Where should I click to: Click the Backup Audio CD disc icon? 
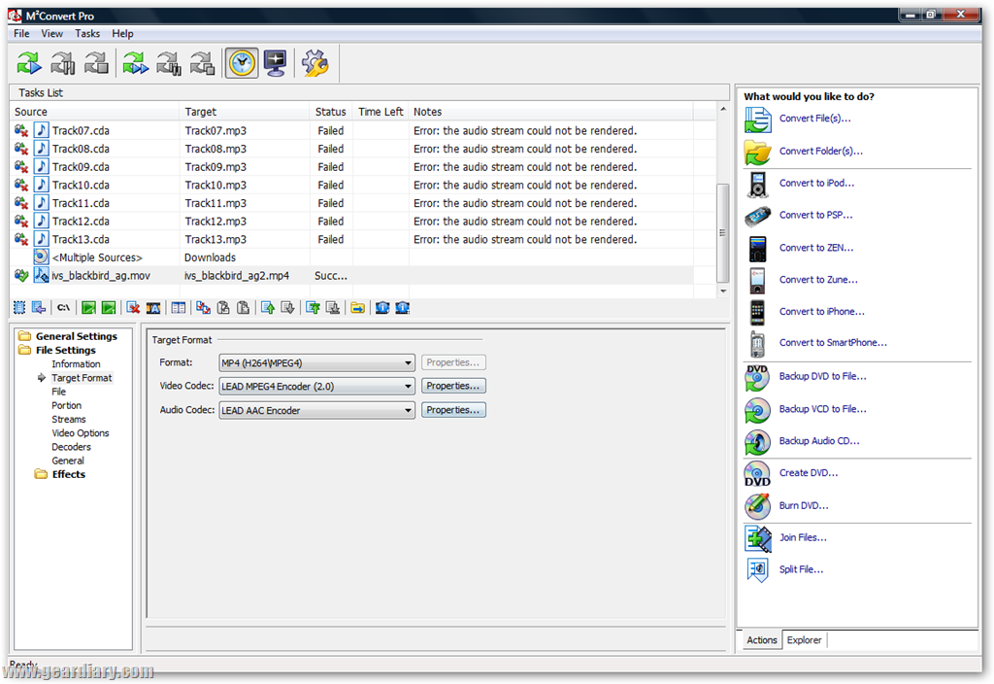[757, 442]
